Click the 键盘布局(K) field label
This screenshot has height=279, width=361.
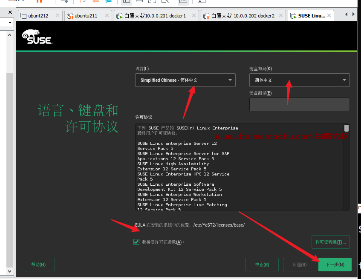tap(260, 69)
